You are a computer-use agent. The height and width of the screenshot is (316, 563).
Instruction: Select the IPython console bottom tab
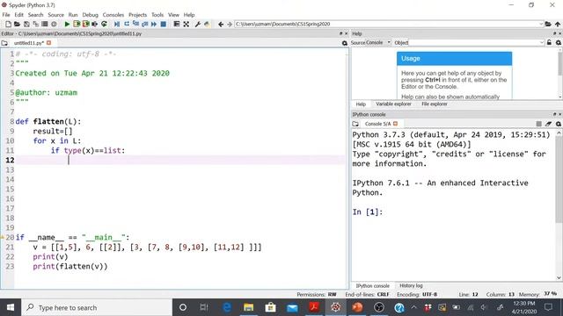372,285
